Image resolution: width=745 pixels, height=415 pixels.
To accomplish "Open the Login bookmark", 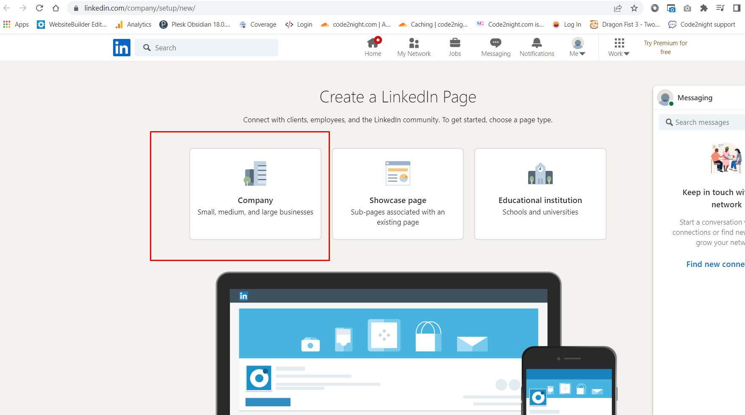I will pyautogui.click(x=299, y=25).
